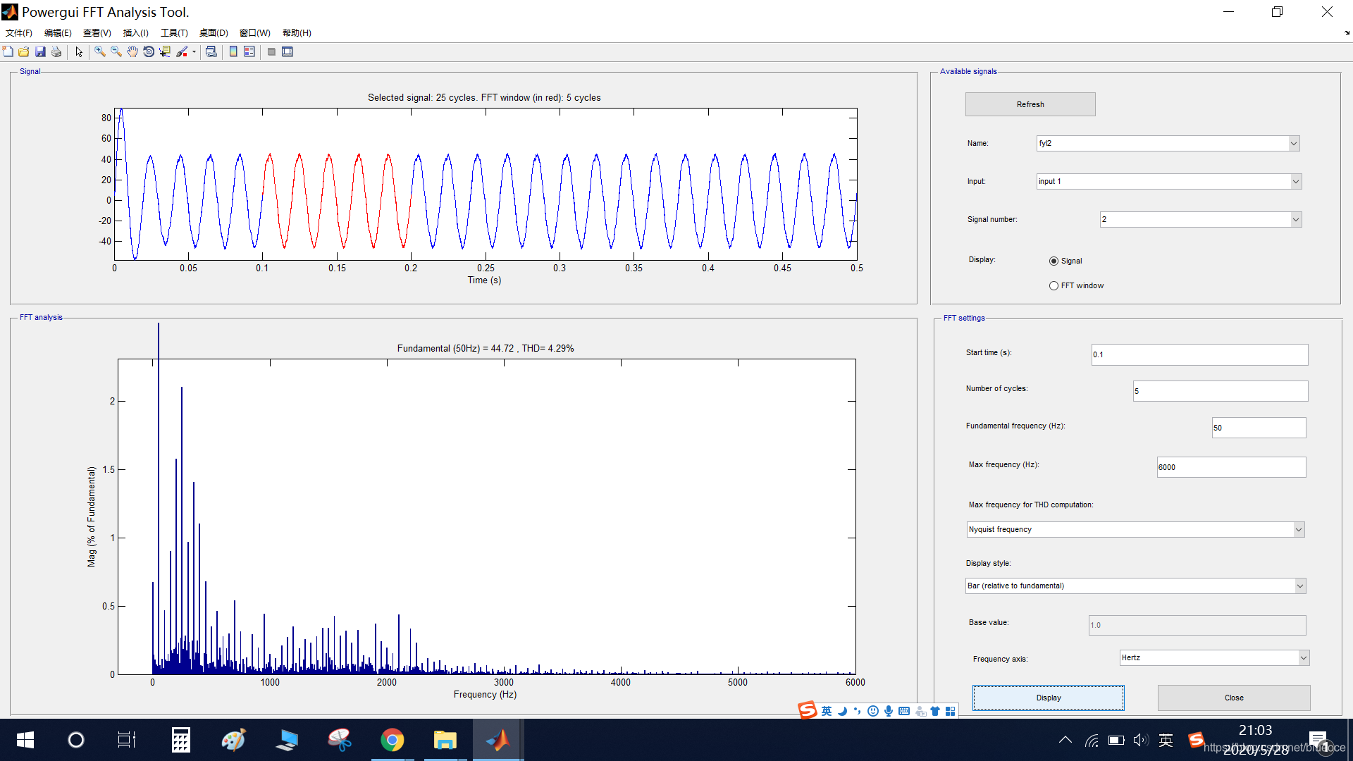Open the 工具(T) menu
The image size is (1353, 761).
coord(174,32)
